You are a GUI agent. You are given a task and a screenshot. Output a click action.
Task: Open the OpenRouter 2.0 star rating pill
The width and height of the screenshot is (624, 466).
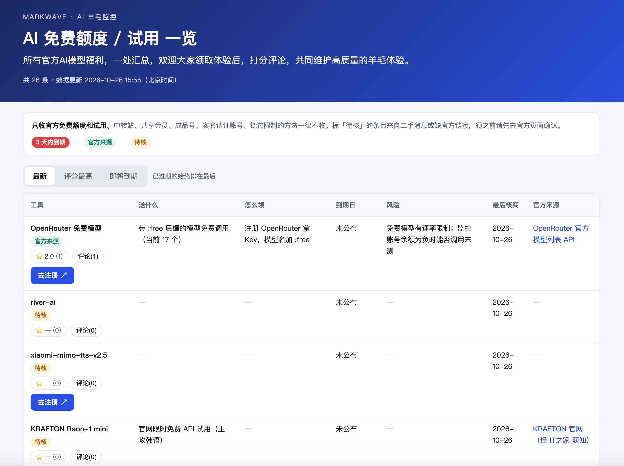point(49,256)
